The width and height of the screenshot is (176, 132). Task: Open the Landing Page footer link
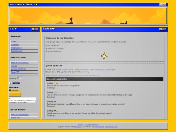(x=92, y=125)
